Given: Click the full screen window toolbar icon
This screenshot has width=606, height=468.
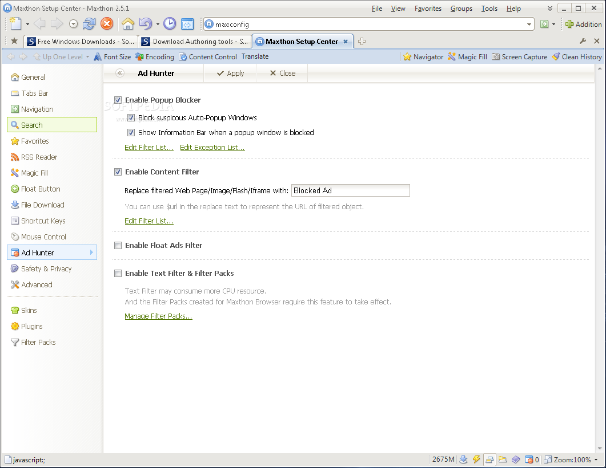Looking at the screenshot, I should [187, 24].
